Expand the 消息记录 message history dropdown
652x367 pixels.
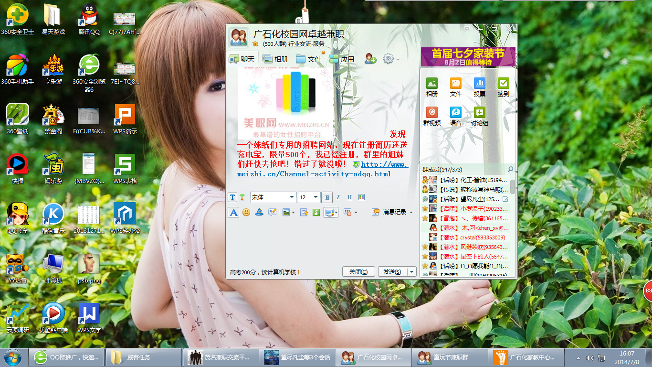(411, 212)
